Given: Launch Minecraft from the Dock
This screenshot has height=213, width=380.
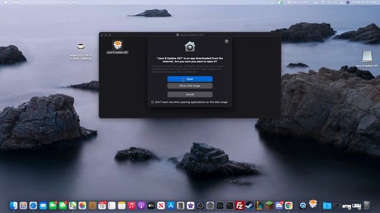Looking at the screenshot, I should coord(269,205).
